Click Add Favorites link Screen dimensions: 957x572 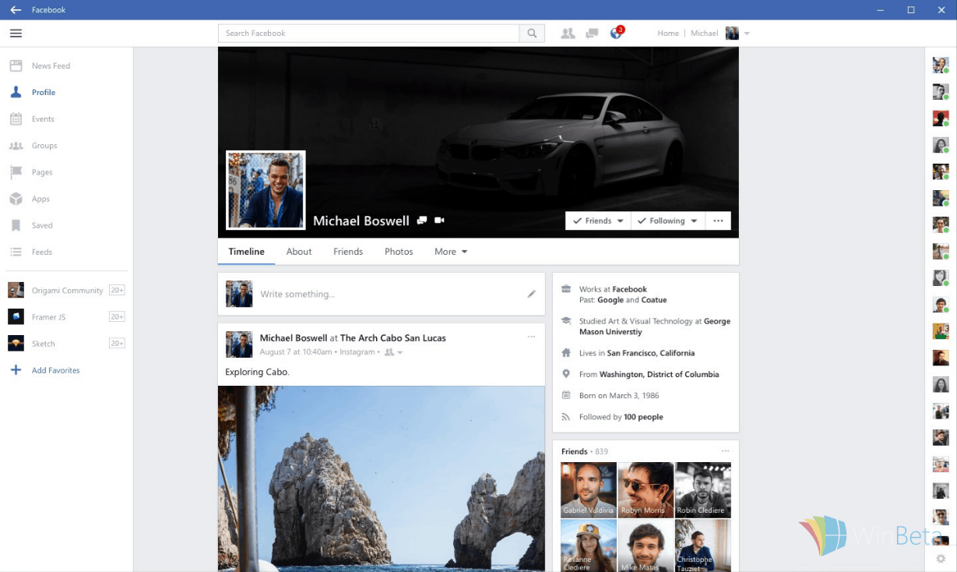[x=56, y=370]
